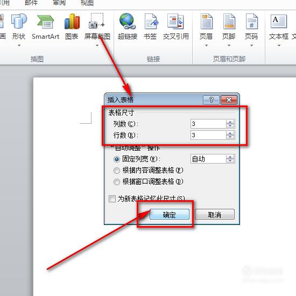Confirm with the 确定 button
The image size is (296, 296).
click(x=170, y=214)
